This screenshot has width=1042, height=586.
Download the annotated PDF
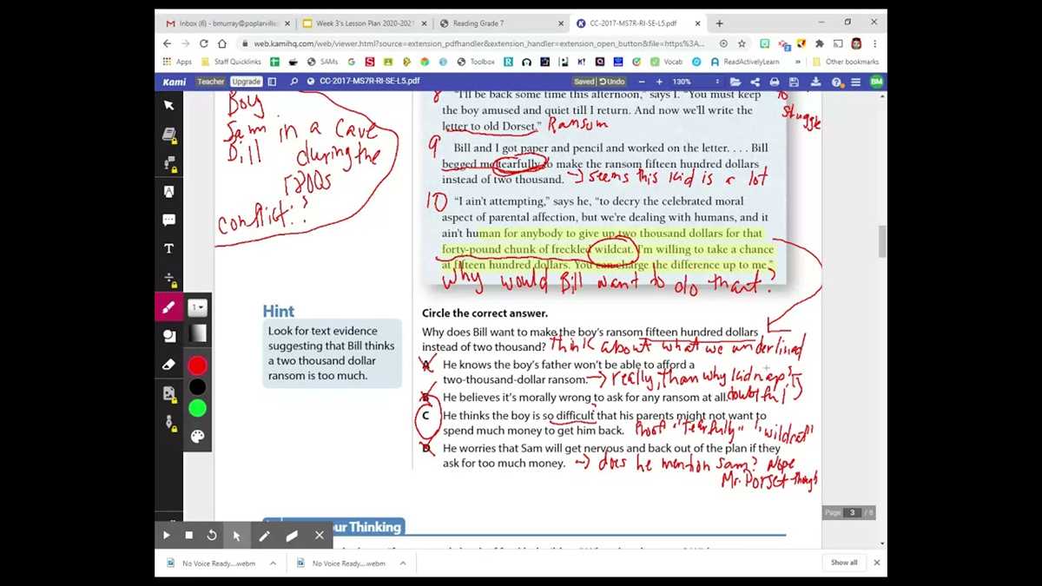pos(815,82)
